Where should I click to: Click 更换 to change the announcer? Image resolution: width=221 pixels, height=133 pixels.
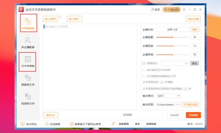(x=195, y=30)
